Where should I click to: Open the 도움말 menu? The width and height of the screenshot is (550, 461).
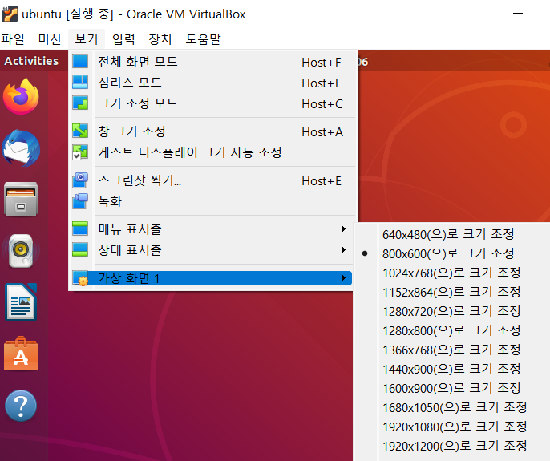[x=203, y=38]
